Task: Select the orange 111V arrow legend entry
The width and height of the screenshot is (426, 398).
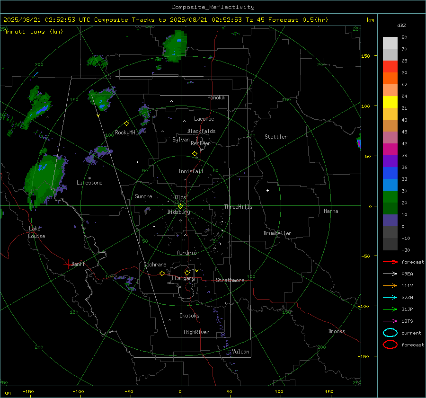Action: [390, 285]
